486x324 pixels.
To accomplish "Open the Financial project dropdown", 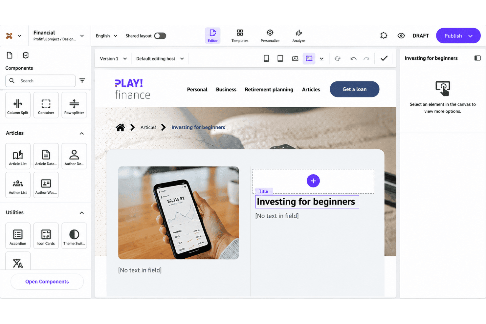I will point(82,36).
